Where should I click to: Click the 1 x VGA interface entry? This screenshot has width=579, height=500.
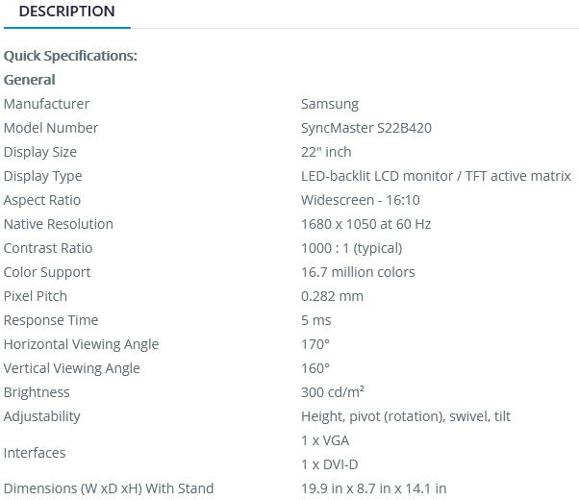tap(325, 440)
